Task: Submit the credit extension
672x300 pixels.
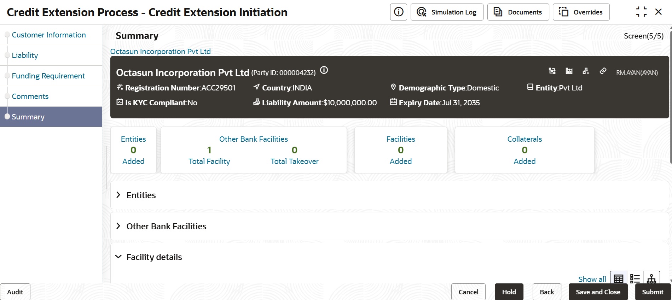Action: [x=653, y=292]
